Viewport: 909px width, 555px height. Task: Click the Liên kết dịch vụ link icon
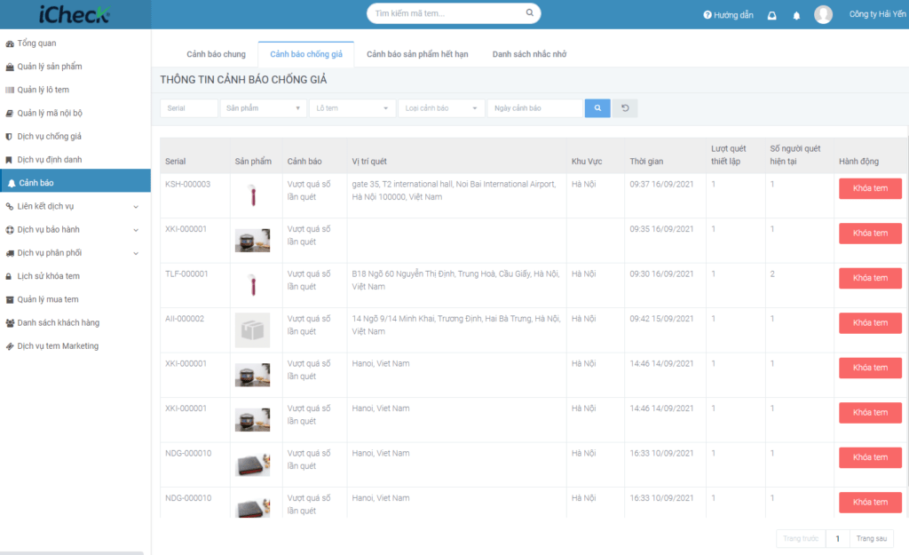[x=9, y=206]
